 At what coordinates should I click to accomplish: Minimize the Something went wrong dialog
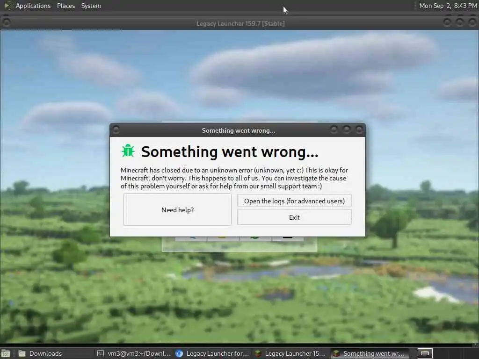click(x=334, y=130)
